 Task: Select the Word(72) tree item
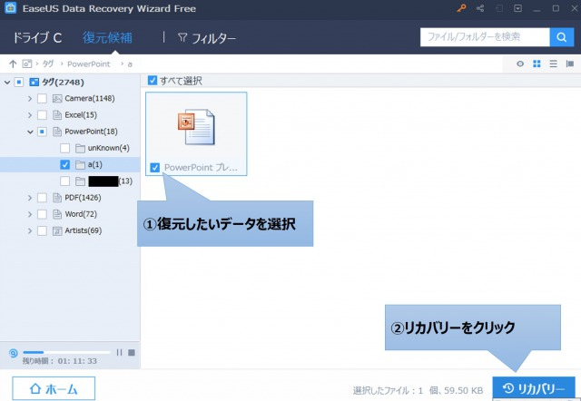(81, 214)
